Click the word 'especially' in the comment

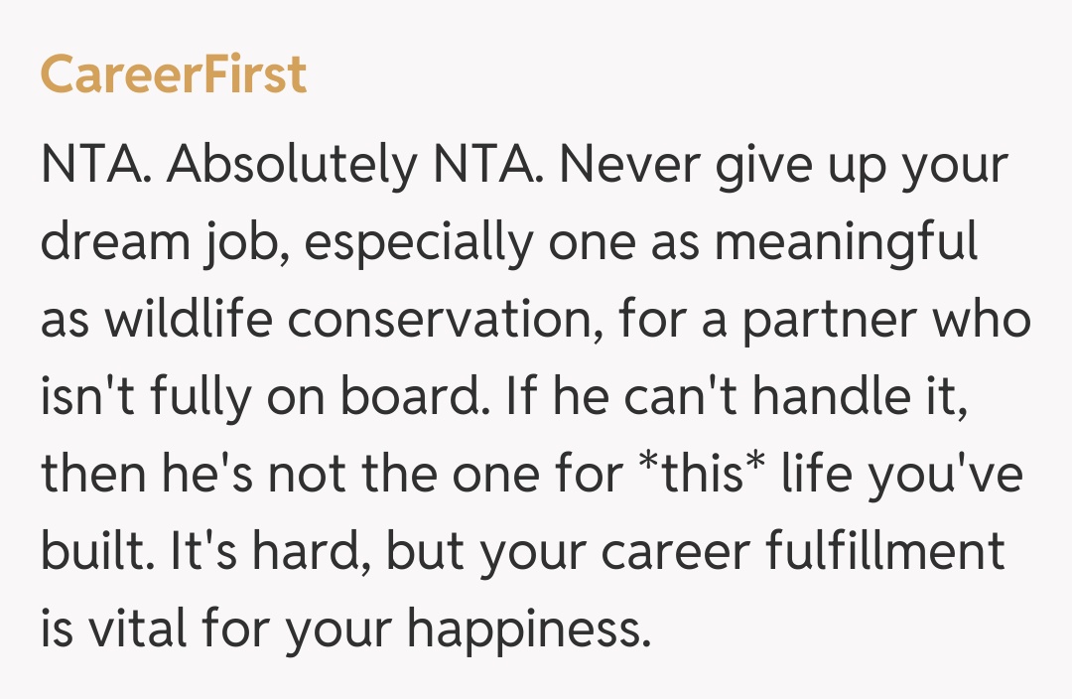coord(419,243)
